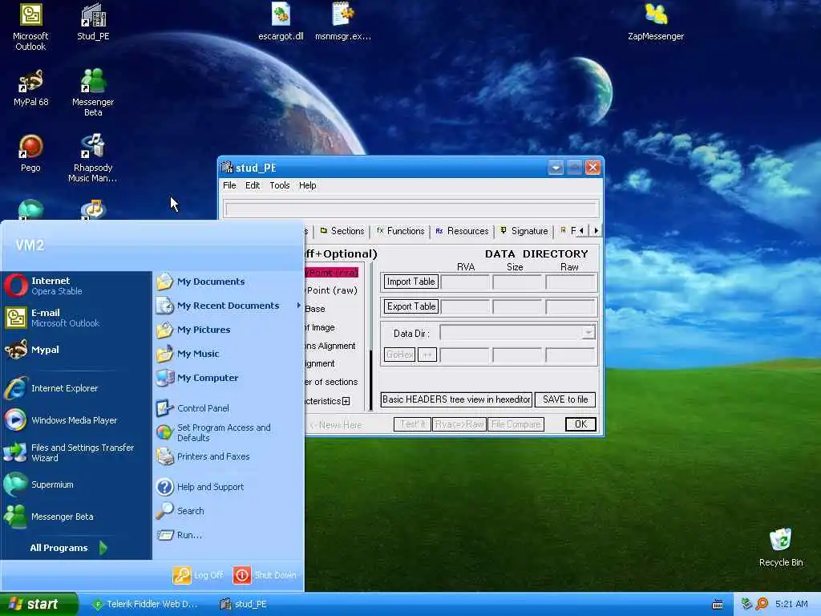The height and width of the screenshot is (616, 821).
Task: Switch to Telerik Fiddler taskbar button
Action: (146, 604)
